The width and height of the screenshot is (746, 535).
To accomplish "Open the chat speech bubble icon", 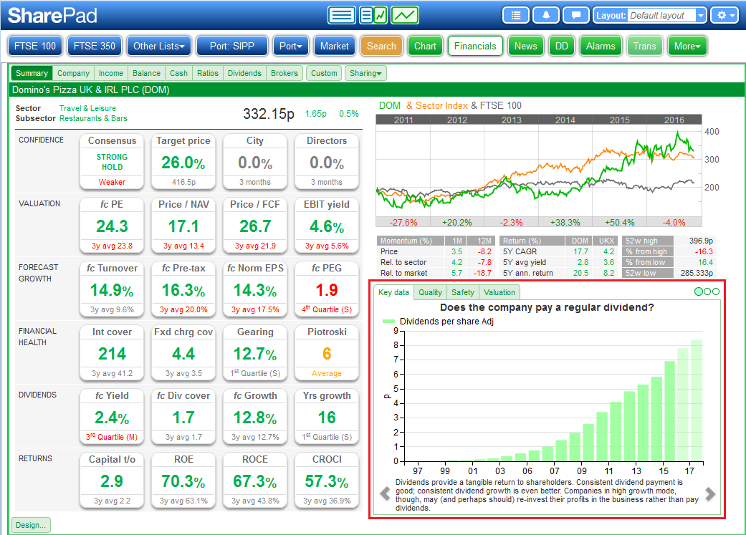I will [575, 15].
